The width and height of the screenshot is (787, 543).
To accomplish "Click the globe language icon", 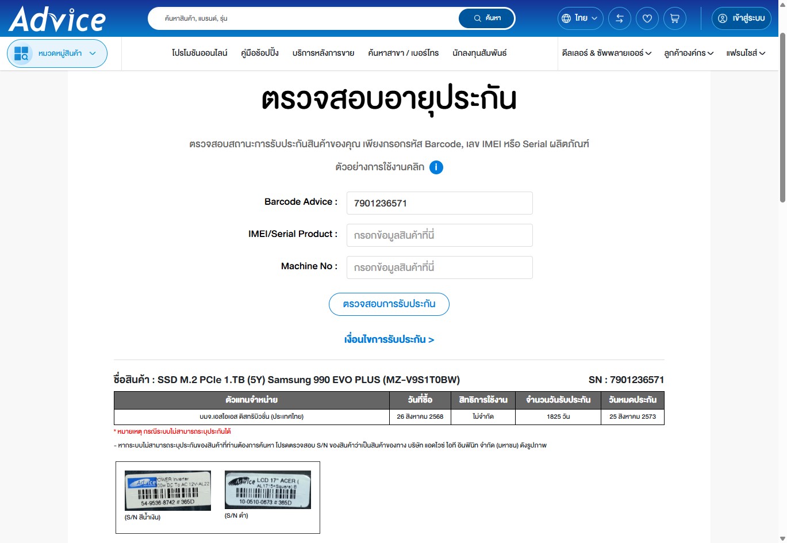I will coord(566,18).
